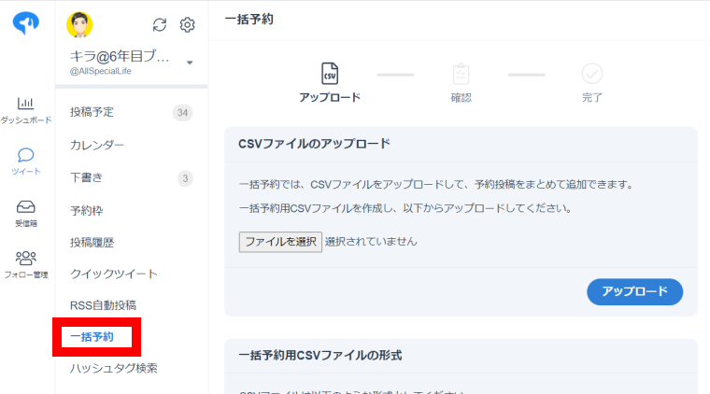Select the ツイート speech bubble icon
The image size is (710, 394).
point(26,155)
